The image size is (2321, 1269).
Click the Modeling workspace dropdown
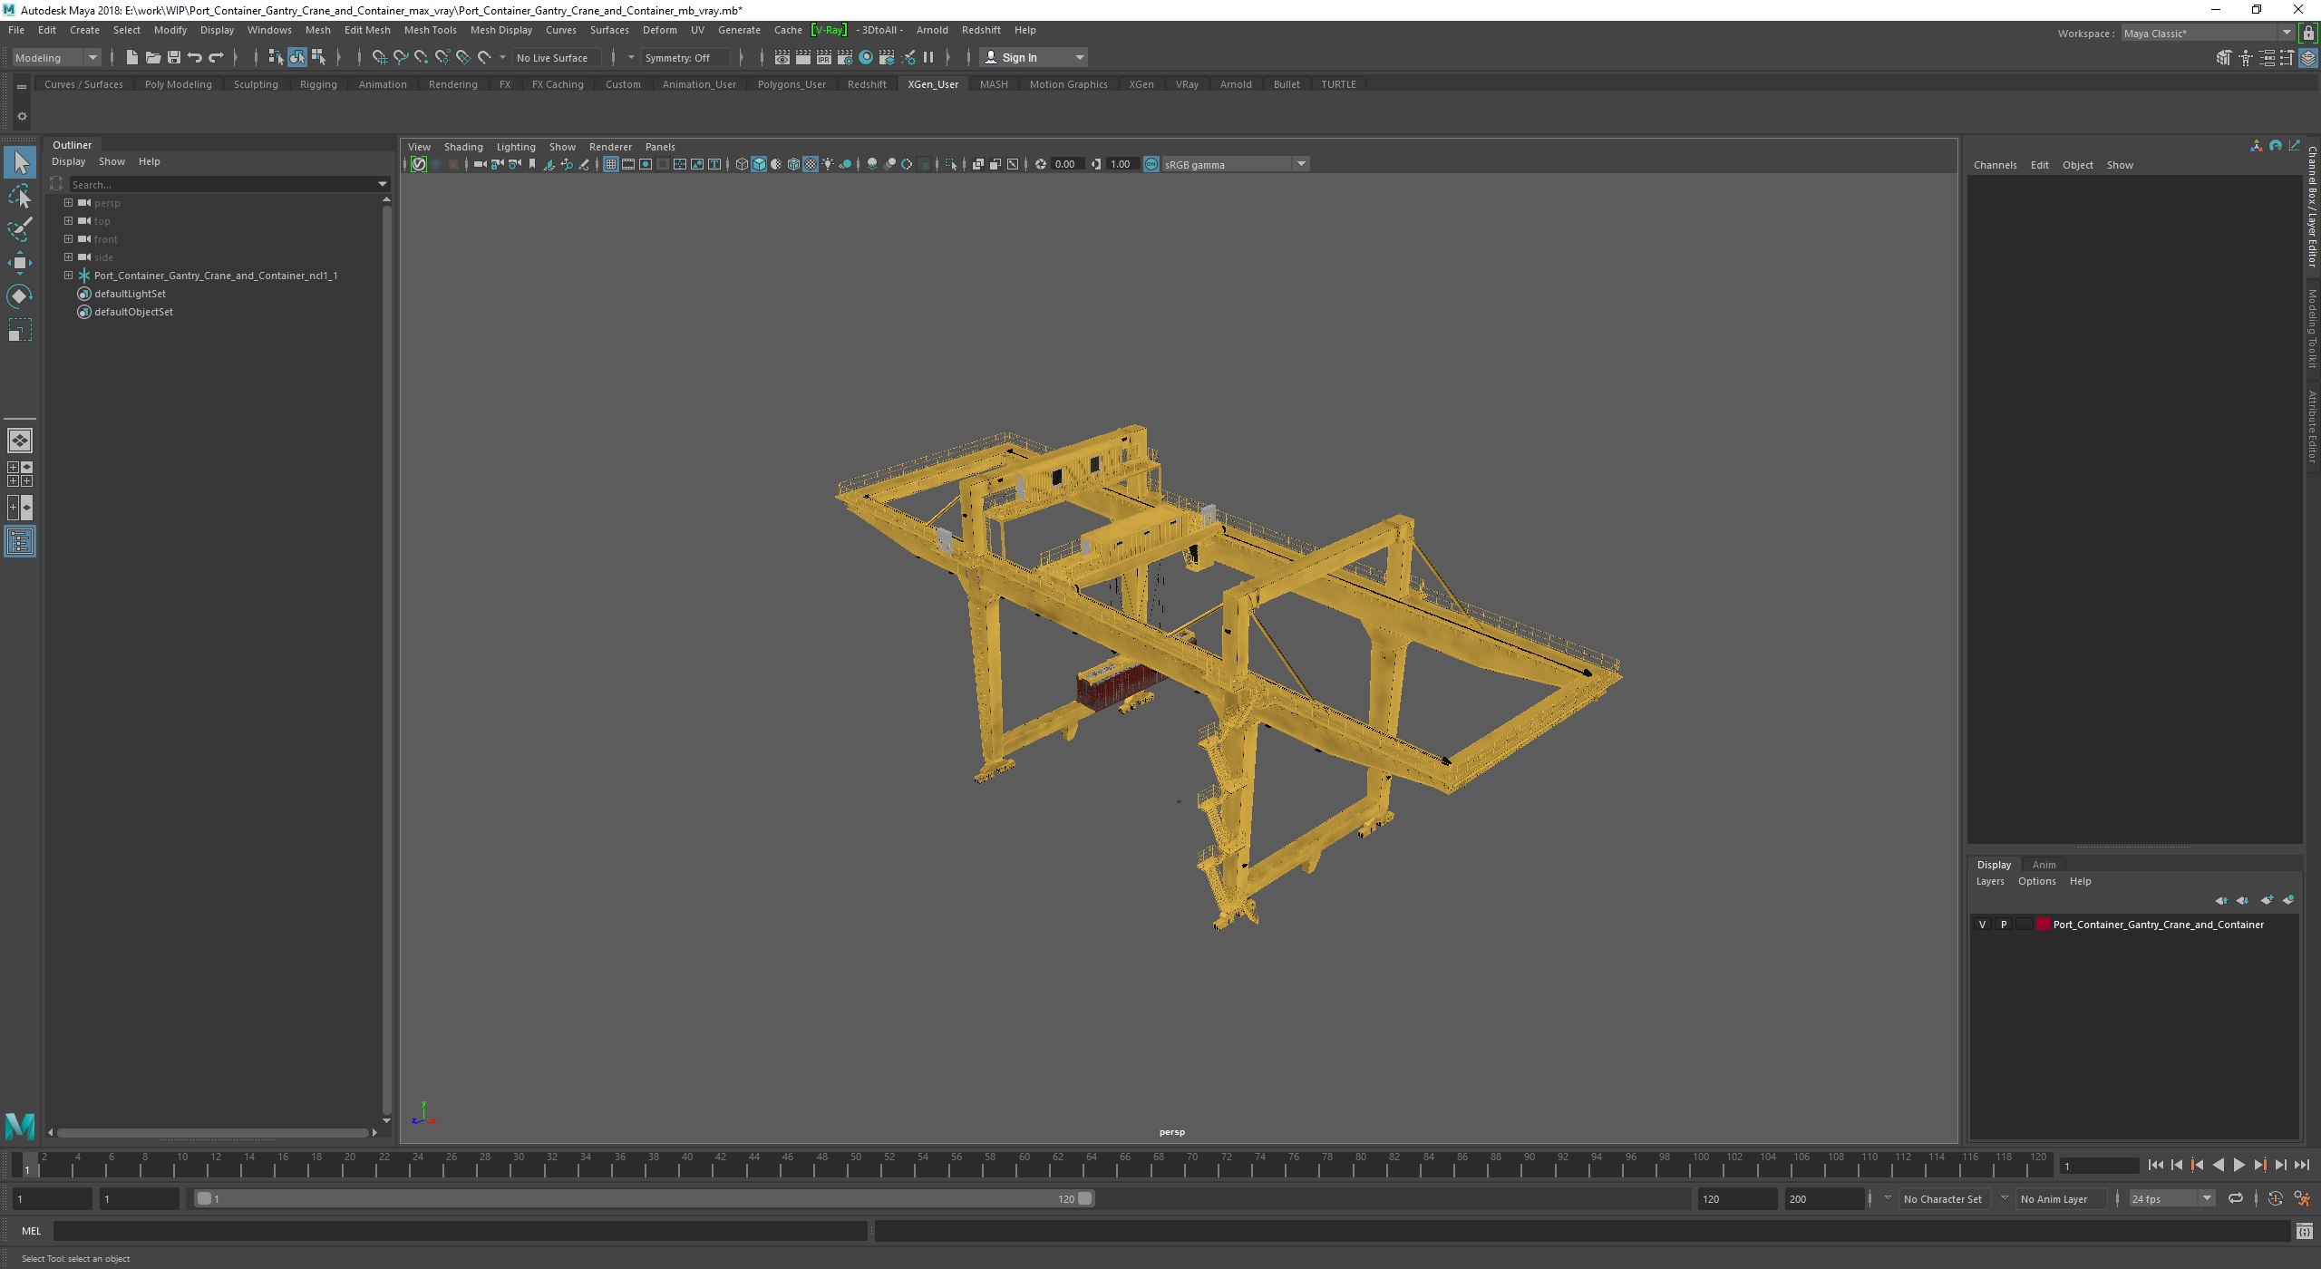[54, 58]
